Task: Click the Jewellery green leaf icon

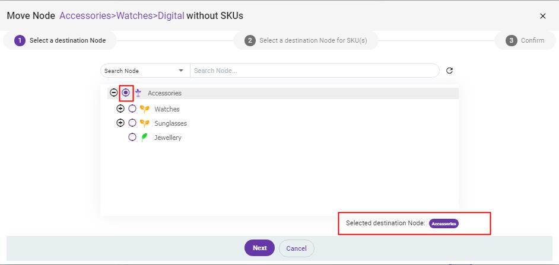Action: [x=144, y=138]
